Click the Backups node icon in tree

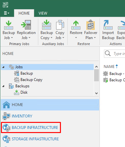click(x=11, y=86)
